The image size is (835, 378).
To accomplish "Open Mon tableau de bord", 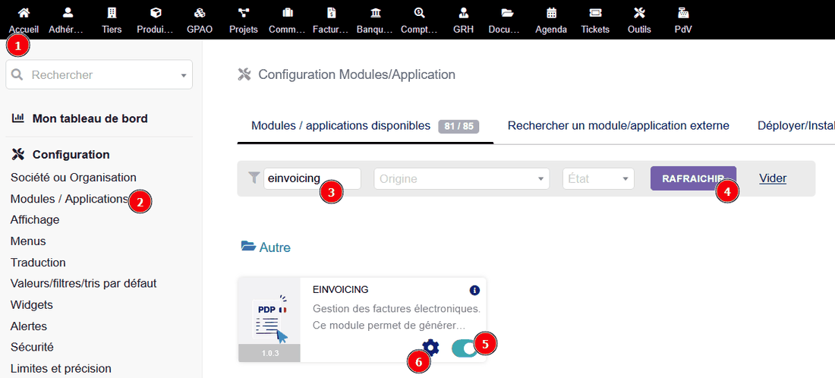I will pyautogui.click(x=90, y=118).
